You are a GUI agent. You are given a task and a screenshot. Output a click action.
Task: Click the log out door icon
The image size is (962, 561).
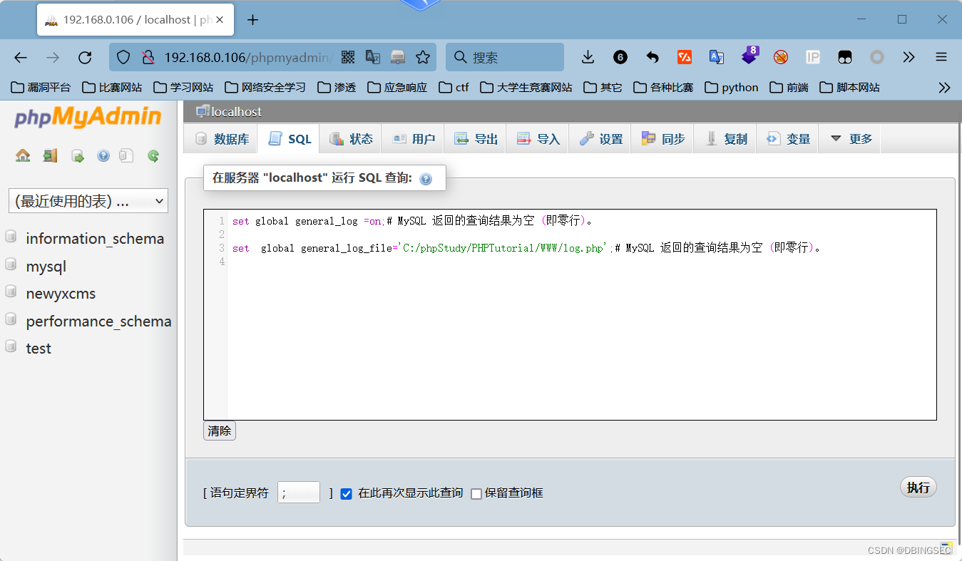coord(49,155)
